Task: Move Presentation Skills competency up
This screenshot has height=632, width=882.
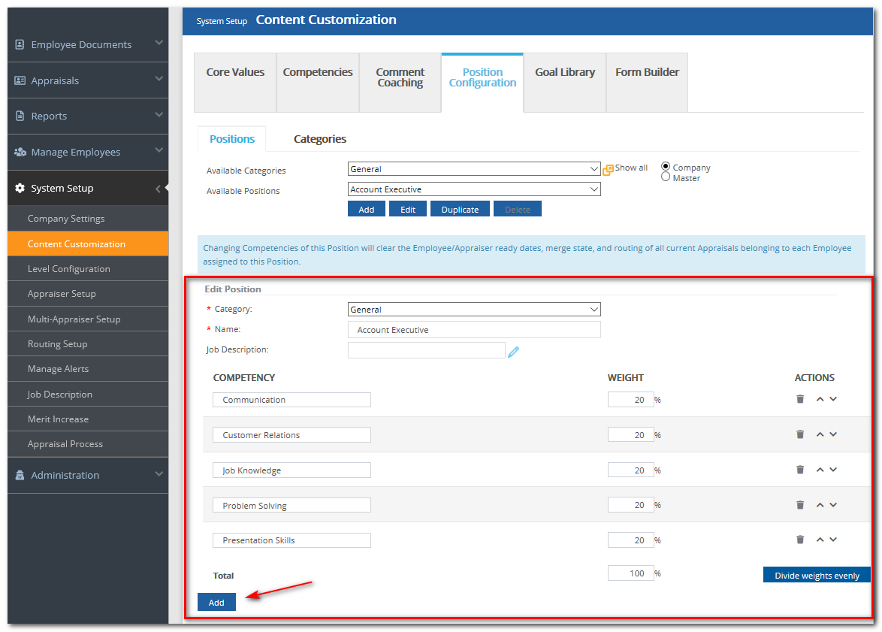Action: coord(820,540)
